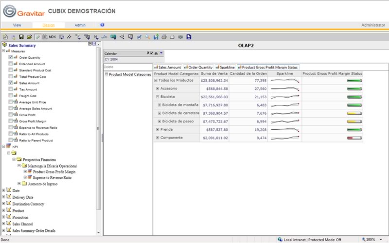Click the red status gauge for Componente
This screenshot has height=243, width=389.
pyautogui.click(x=354, y=138)
